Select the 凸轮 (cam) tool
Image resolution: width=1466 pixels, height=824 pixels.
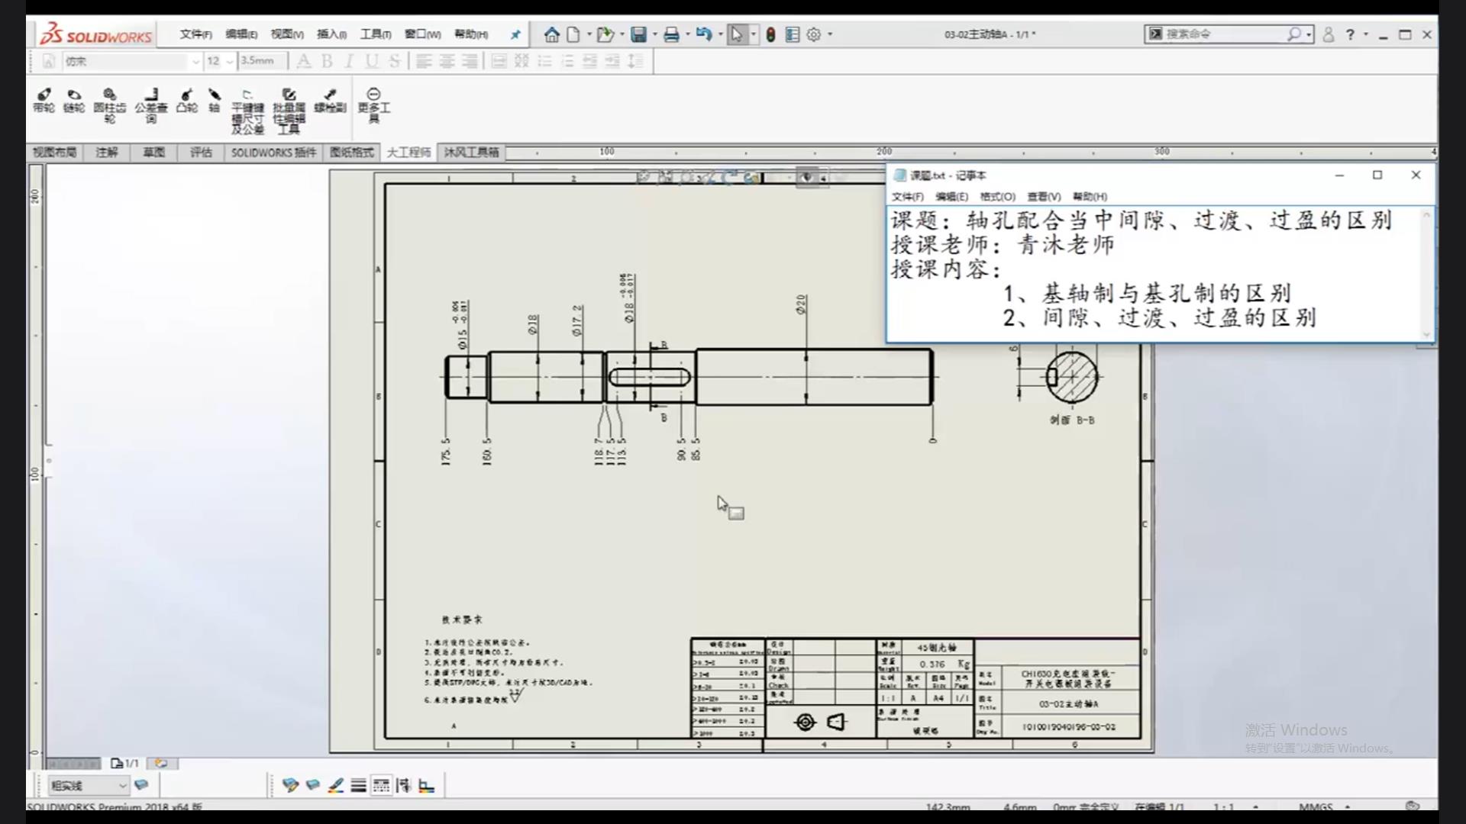click(x=187, y=101)
